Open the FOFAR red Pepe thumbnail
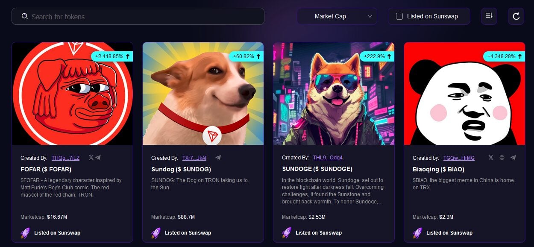534x247 pixels. (72, 94)
